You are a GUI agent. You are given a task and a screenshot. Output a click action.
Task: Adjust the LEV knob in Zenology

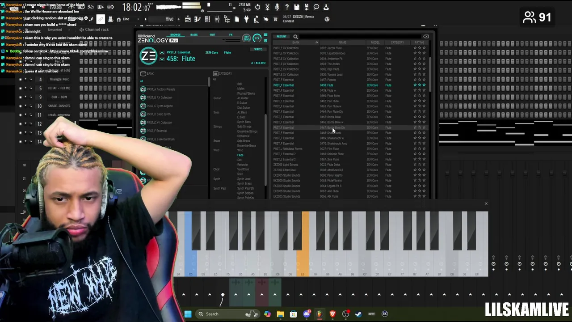(257, 38)
